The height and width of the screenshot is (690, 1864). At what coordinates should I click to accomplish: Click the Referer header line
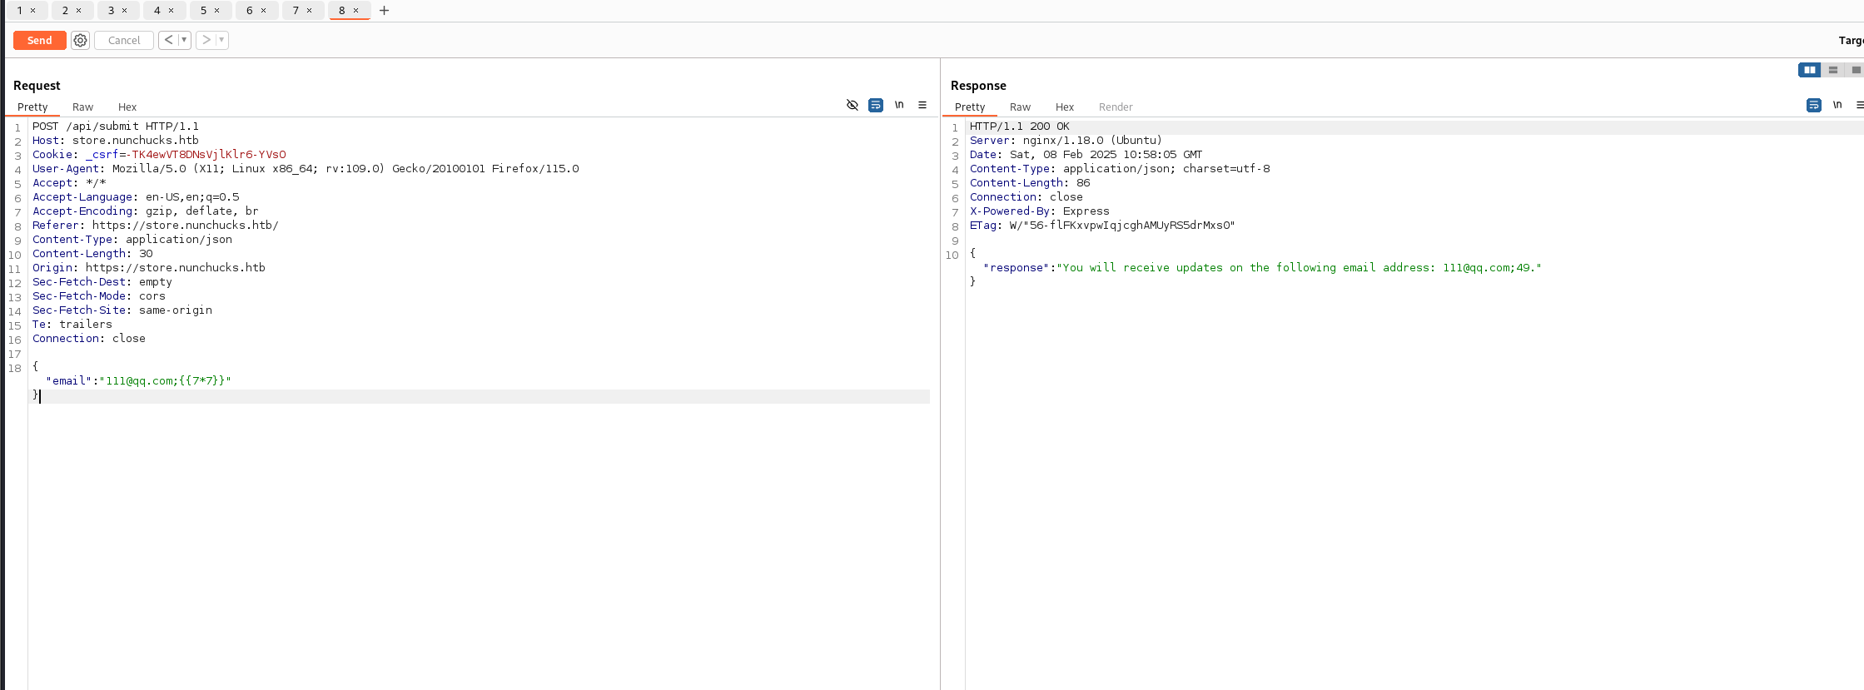click(156, 226)
